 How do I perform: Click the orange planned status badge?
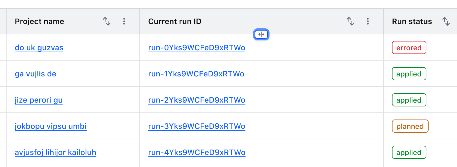[x=410, y=126]
